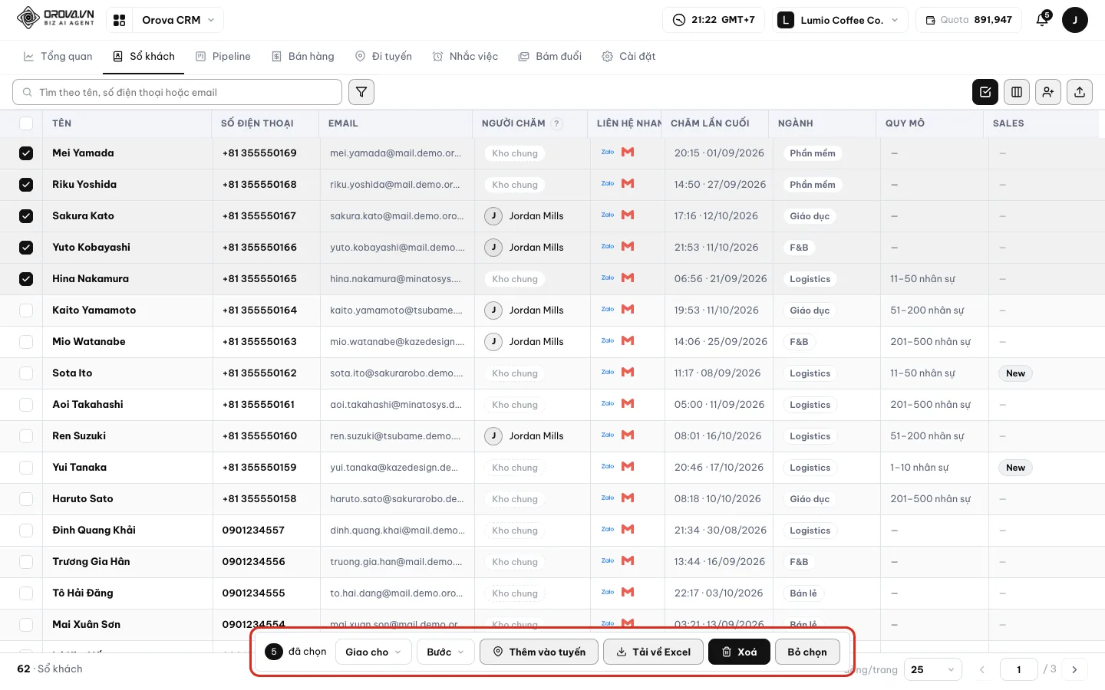This screenshot has height=690, width=1105.
Task: Toggle the multi-select mode icon
Action: [x=985, y=92]
